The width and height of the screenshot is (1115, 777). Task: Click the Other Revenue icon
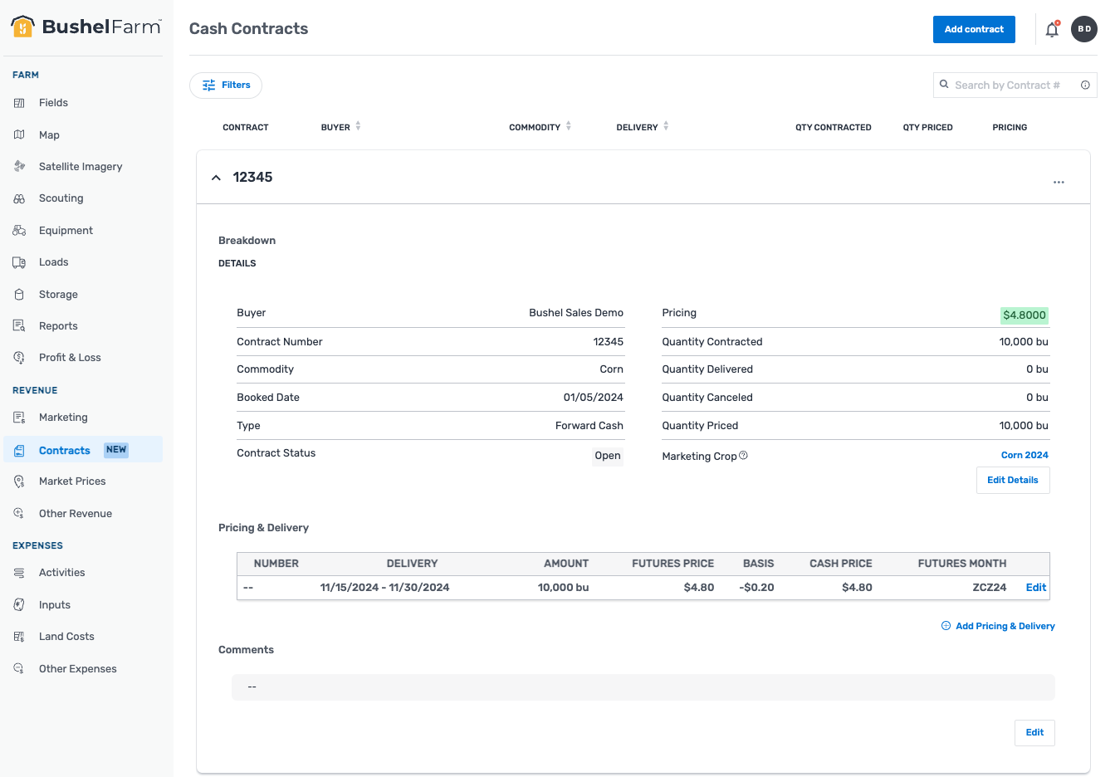[19, 513]
